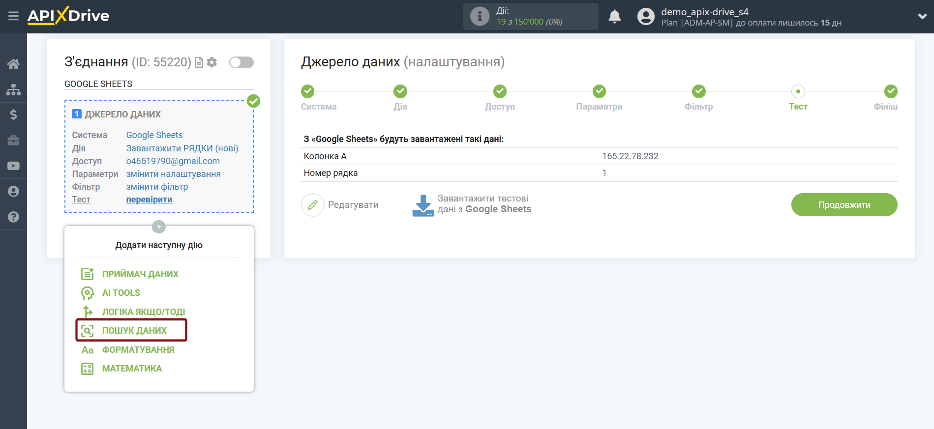Select ПРИЙМАЧ ДАНИХ option

pyautogui.click(x=140, y=274)
